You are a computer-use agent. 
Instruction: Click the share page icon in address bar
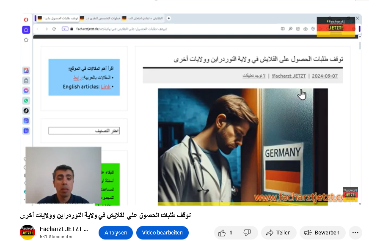click(298, 29)
